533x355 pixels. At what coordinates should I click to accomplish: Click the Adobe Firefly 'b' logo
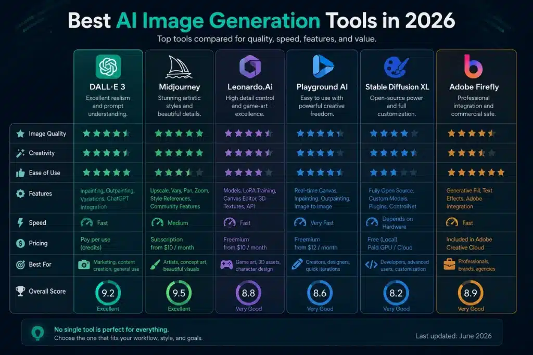[x=473, y=66]
